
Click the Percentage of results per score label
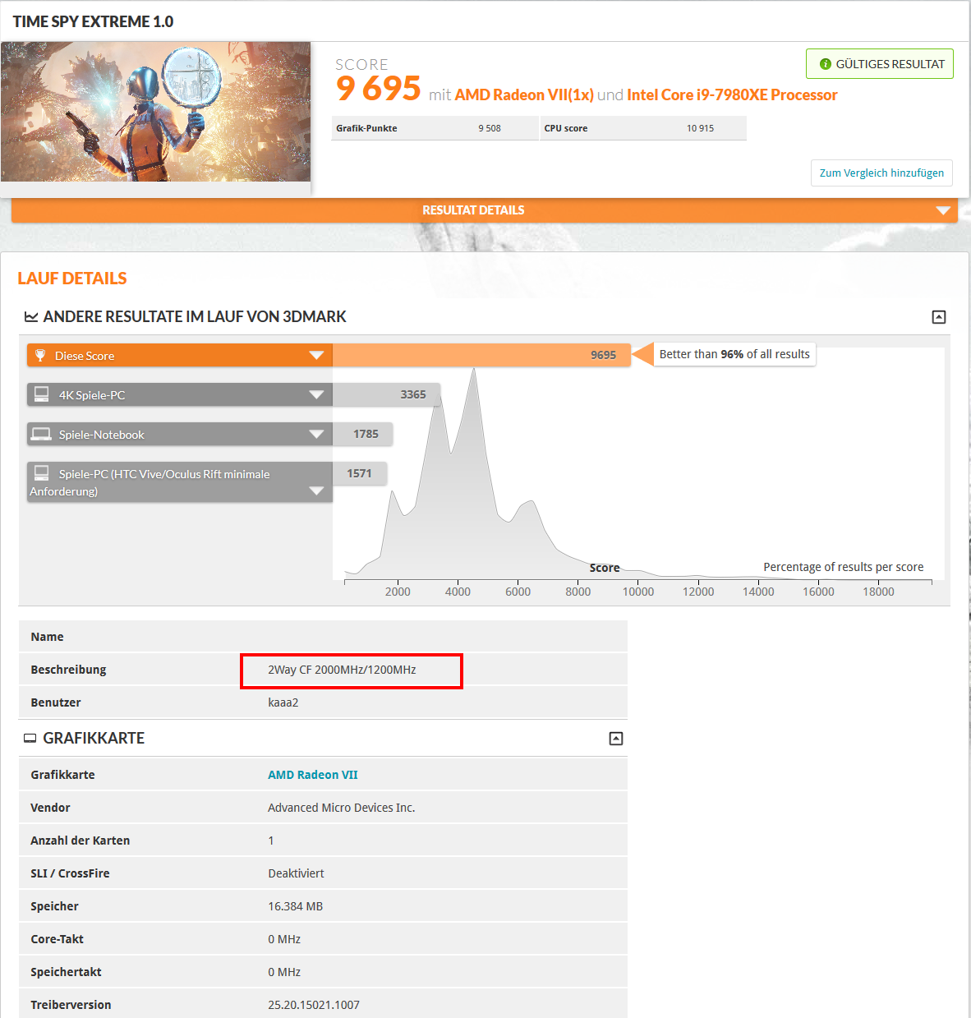click(x=844, y=567)
